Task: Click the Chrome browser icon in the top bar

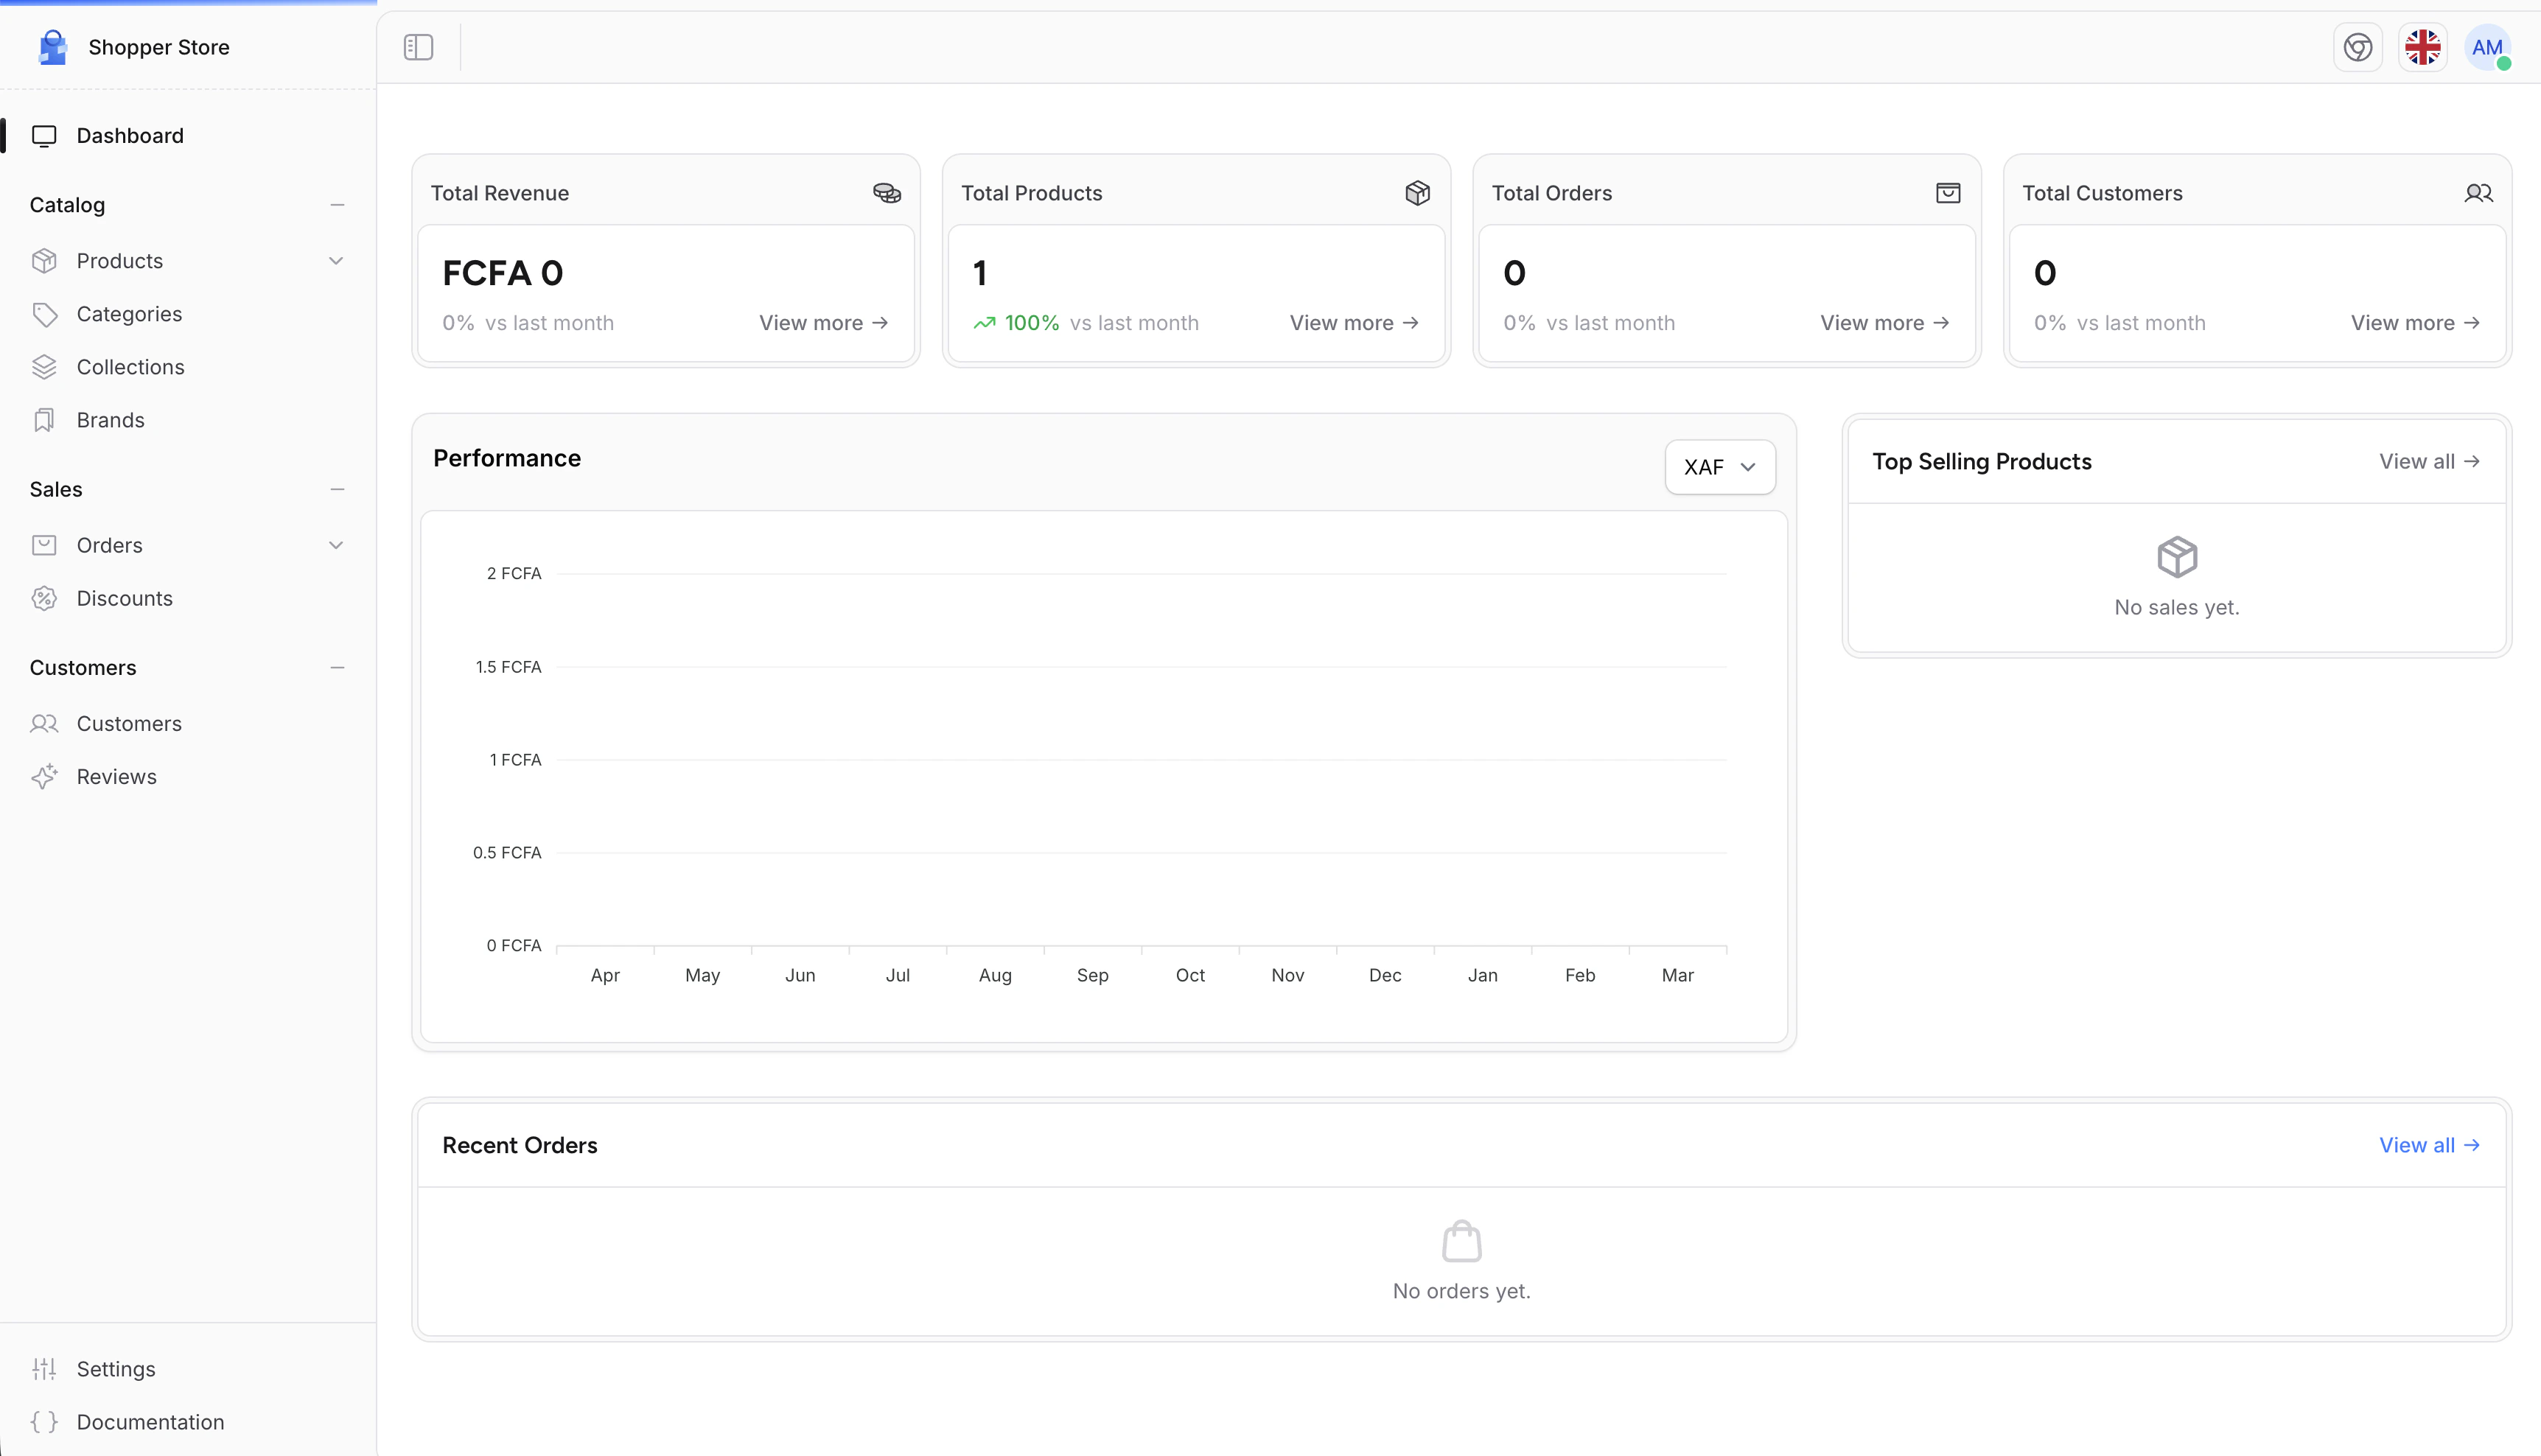Action: [2358, 47]
